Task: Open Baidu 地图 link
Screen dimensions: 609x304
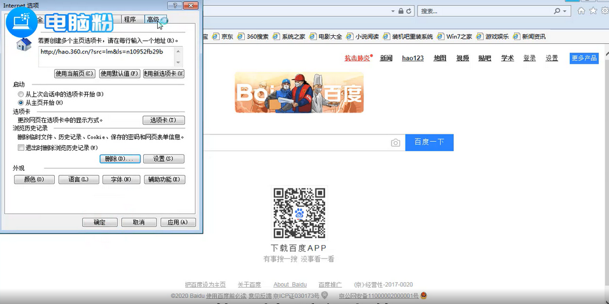Action: pyautogui.click(x=440, y=58)
